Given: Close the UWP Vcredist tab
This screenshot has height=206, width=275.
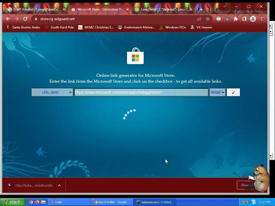Looking at the screenshot, I should point(64,9).
